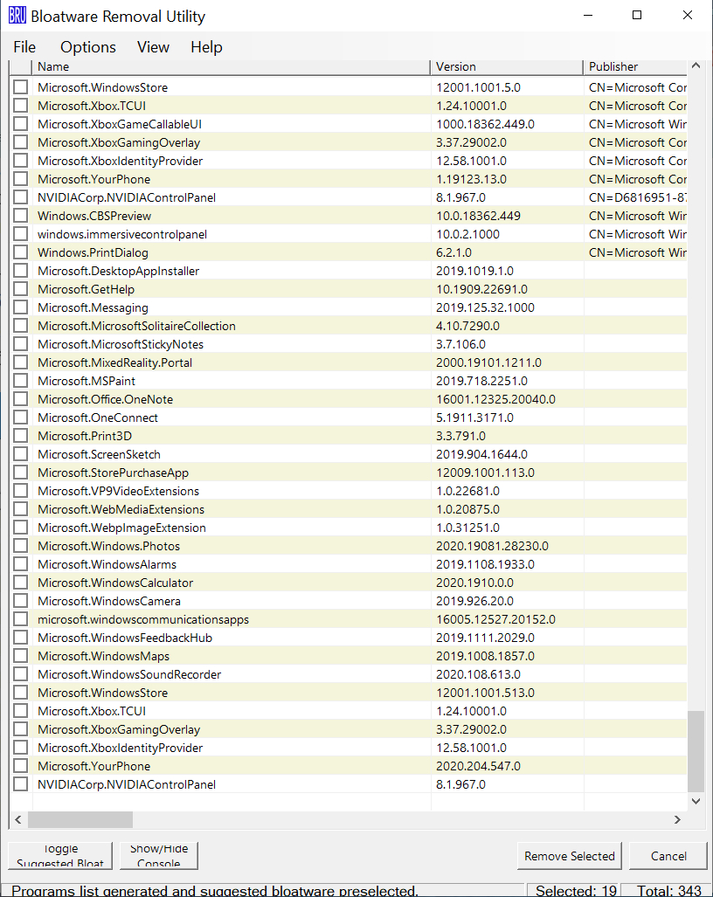
Task: Tick the Windows.CBSPreview checkbox
Action: (21, 216)
